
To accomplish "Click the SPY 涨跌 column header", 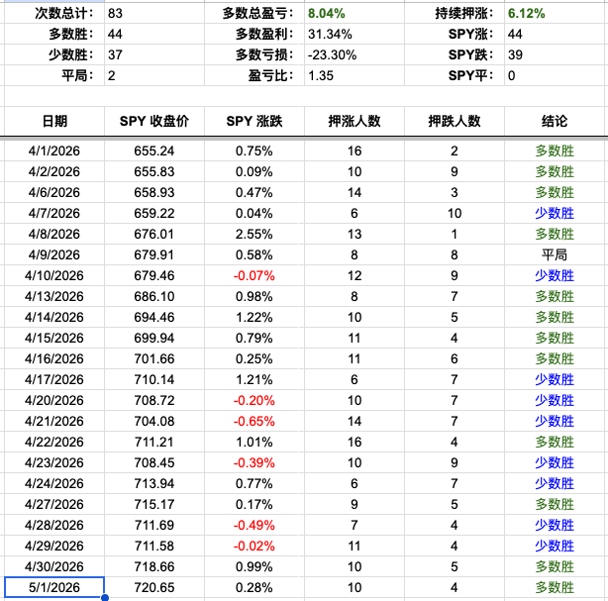I will (x=254, y=121).
